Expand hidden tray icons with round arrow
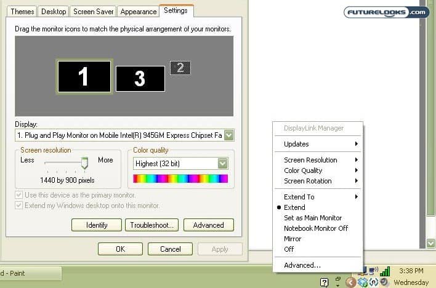This screenshot has width=436, height=288. (350, 282)
